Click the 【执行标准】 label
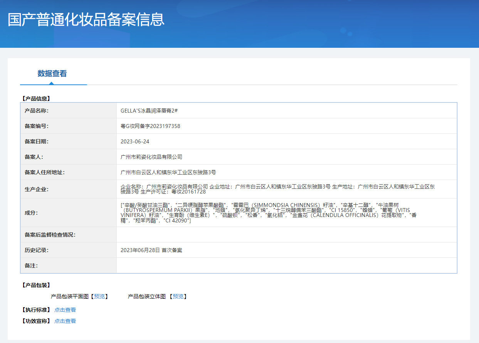 [36, 310]
